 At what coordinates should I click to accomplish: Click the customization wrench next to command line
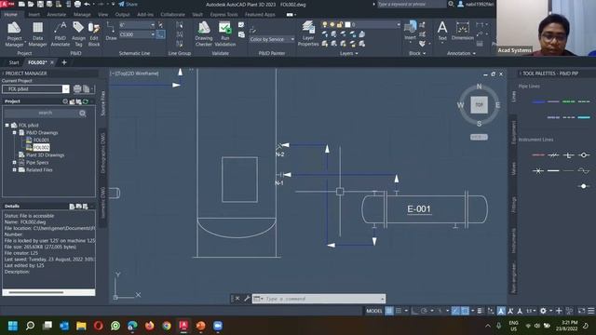pyautogui.click(x=247, y=299)
